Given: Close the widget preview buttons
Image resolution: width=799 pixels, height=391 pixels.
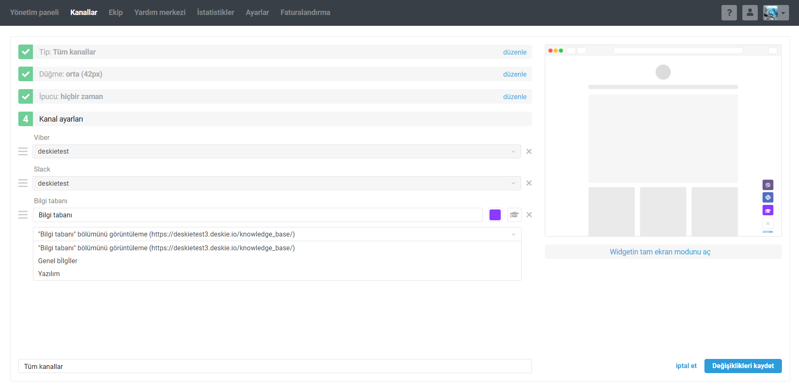Looking at the screenshot, I should click(x=768, y=223).
